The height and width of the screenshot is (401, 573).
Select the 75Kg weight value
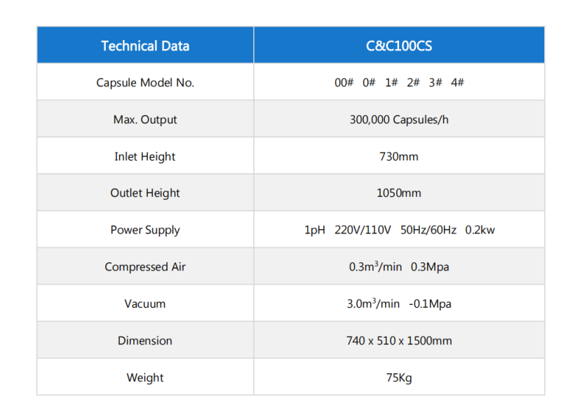coord(399,378)
